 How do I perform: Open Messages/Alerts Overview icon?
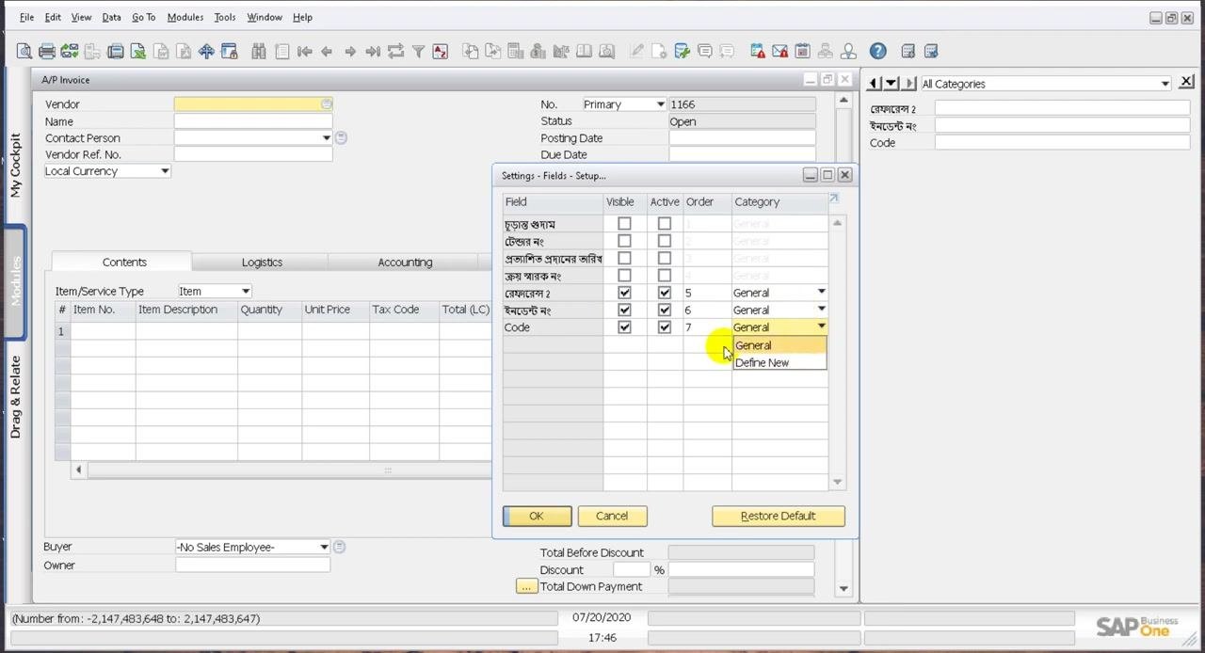click(758, 52)
